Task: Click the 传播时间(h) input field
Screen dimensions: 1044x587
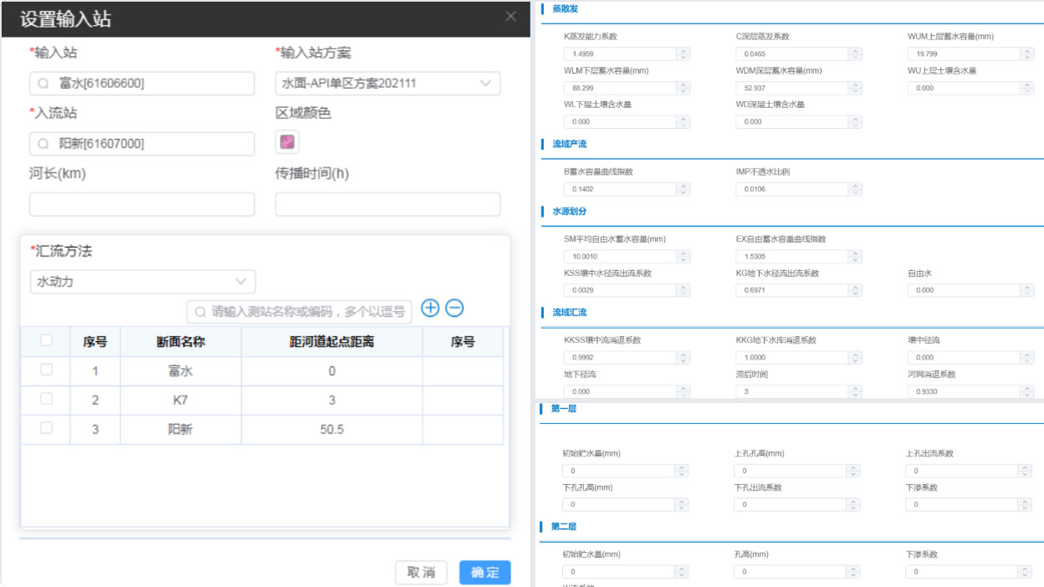Action: pos(388,205)
